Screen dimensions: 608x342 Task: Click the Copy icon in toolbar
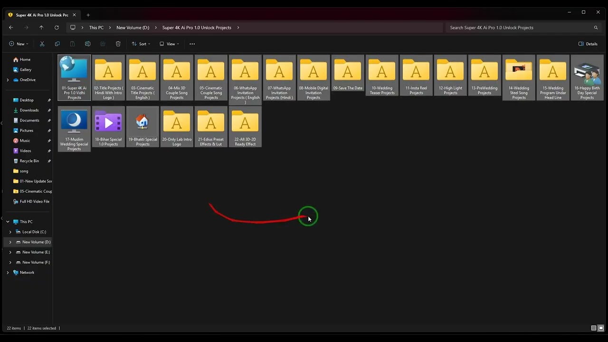click(57, 44)
